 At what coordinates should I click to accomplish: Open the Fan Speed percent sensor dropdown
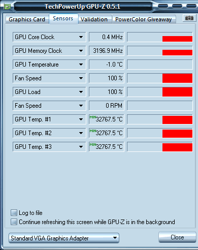click(49, 78)
